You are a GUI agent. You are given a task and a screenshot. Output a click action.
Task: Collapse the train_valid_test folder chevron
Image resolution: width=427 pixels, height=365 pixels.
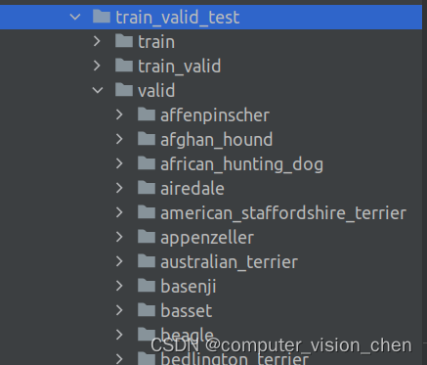click(x=75, y=17)
